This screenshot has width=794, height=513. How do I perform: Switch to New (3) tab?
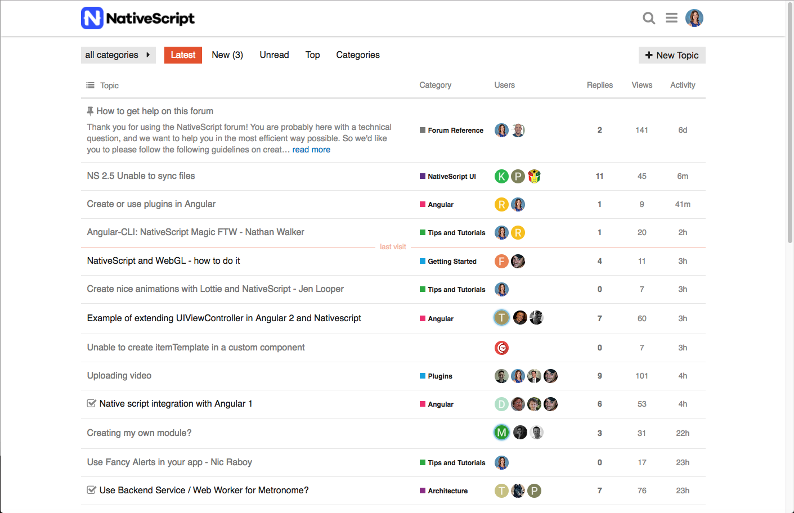[x=227, y=55]
